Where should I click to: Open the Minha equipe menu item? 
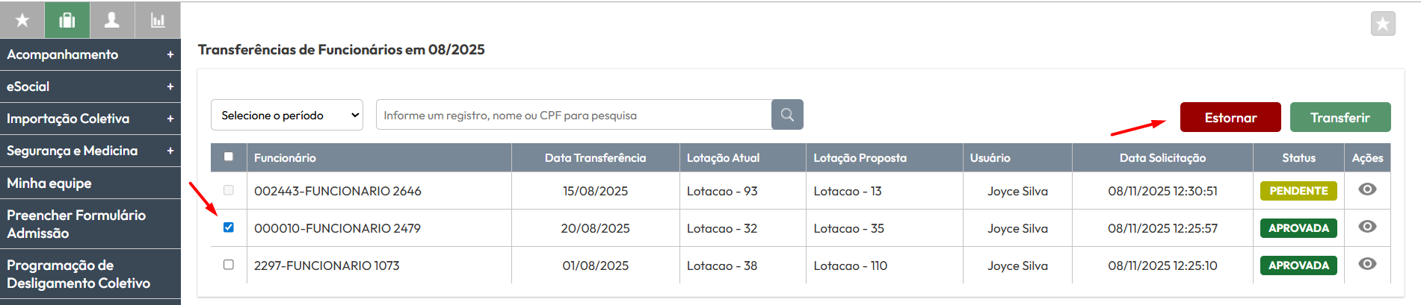point(90,183)
